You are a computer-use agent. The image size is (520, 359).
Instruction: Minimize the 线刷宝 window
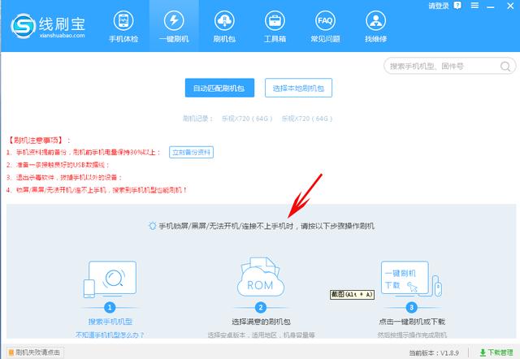pyautogui.click(x=491, y=6)
